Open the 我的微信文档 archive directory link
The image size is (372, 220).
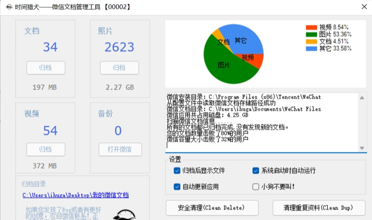click(75, 195)
